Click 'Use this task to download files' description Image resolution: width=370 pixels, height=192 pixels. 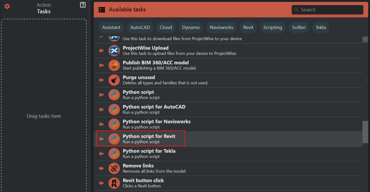coord(182,39)
